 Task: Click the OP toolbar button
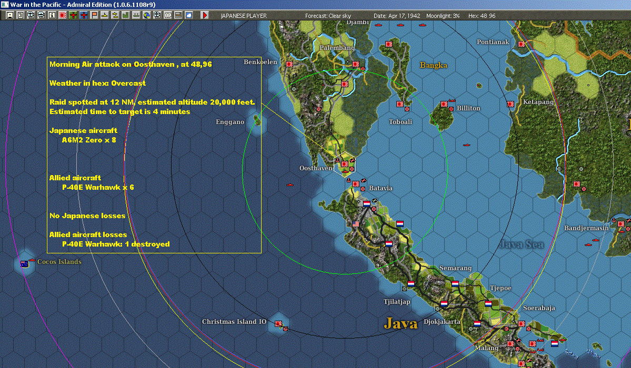click(x=168, y=15)
